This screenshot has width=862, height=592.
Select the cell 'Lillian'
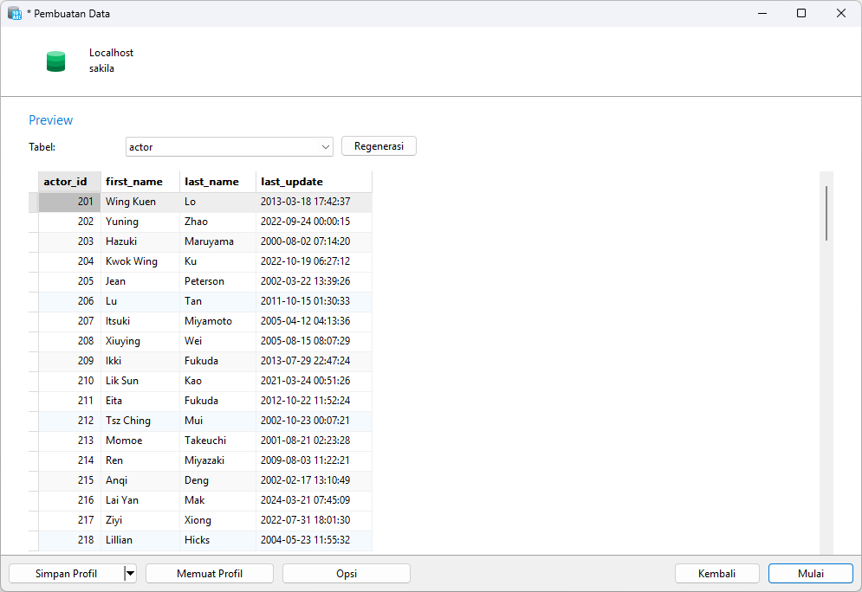[140, 540]
